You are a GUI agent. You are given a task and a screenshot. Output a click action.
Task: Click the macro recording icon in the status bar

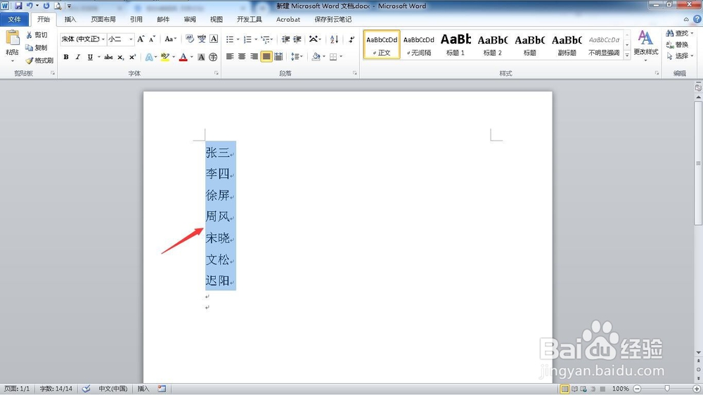click(162, 389)
